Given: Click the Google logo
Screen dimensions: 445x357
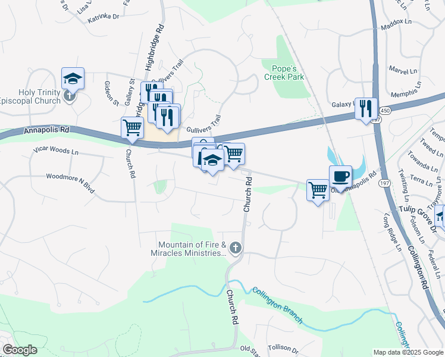Looking at the screenshot, I should coord(20,350).
